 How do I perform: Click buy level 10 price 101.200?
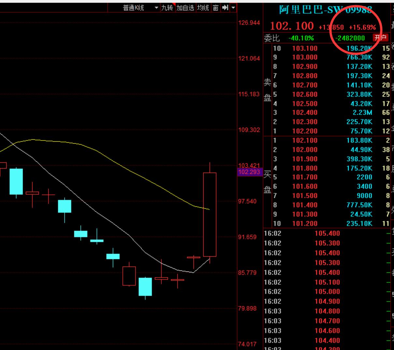(x=305, y=223)
